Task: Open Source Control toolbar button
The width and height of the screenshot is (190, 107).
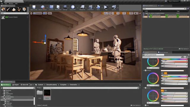Action: (x=42, y=8)
